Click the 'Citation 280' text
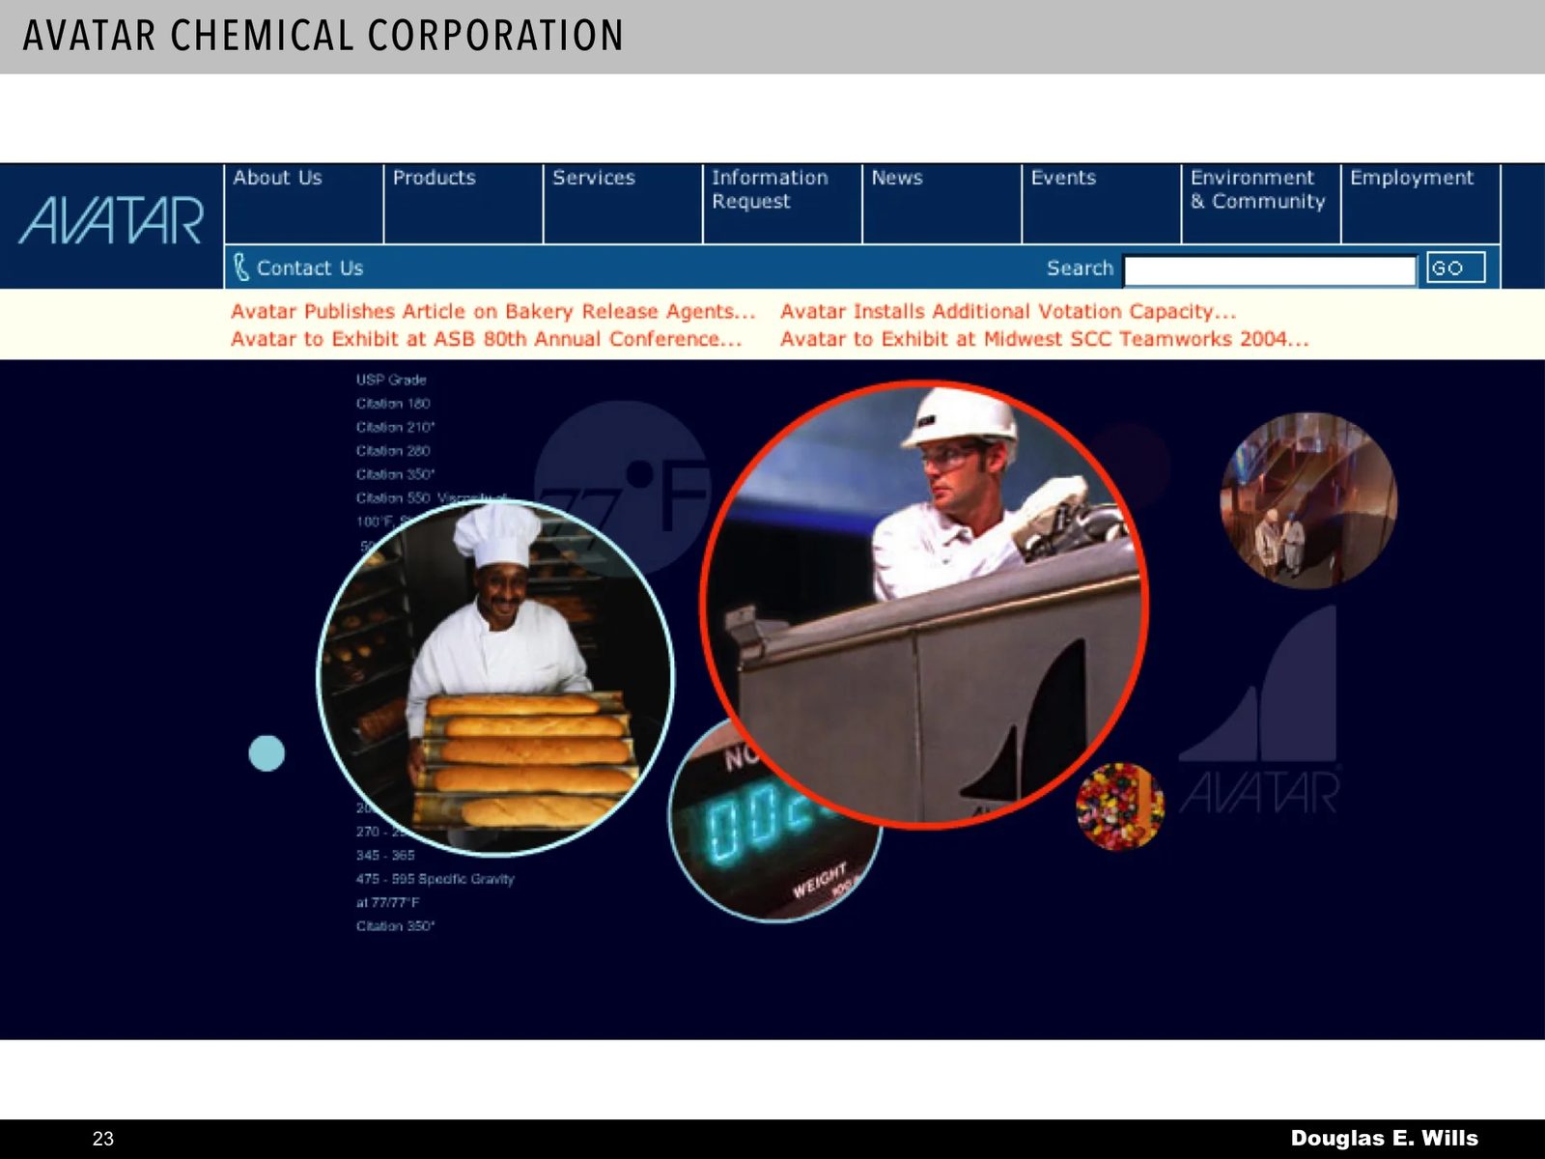The width and height of the screenshot is (1545, 1159). click(x=393, y=450)
